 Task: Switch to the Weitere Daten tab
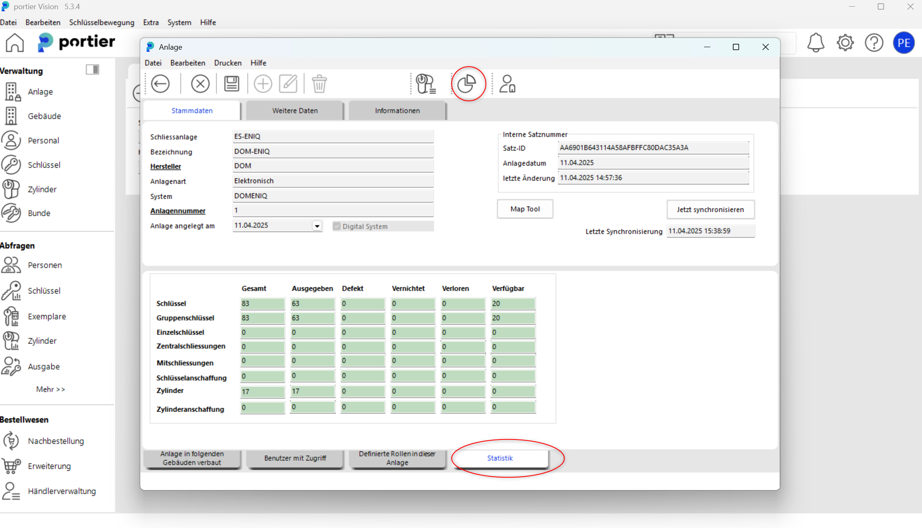tap(295, 111)
